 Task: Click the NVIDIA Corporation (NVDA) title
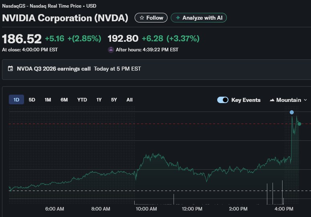click(65, 18)
